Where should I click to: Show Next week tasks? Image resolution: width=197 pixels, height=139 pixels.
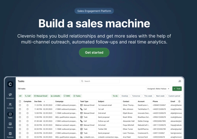(x=160, y=96)
